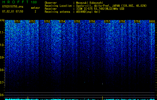Click the 1.0 frequency axis label
The image size is (157, 100).
click(2, 45)
